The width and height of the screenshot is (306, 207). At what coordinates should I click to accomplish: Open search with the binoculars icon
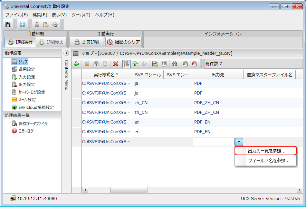coord(174,64)
